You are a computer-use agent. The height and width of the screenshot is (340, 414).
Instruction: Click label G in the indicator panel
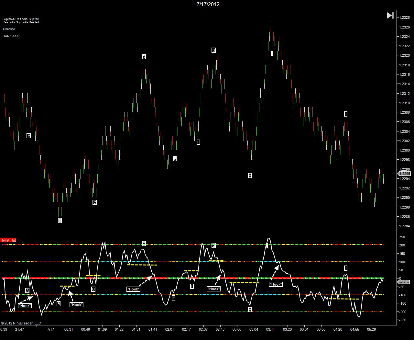[x=213, y=245]
